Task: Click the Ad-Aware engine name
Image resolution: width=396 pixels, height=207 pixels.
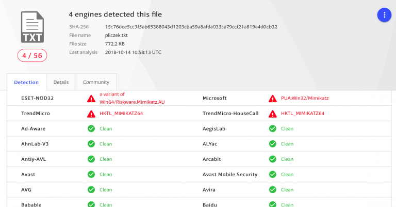Action: (34, 128)
